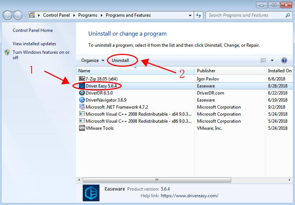
Task: Click shield icon beside Turn Windows features
Action: [x=7, y=52]
